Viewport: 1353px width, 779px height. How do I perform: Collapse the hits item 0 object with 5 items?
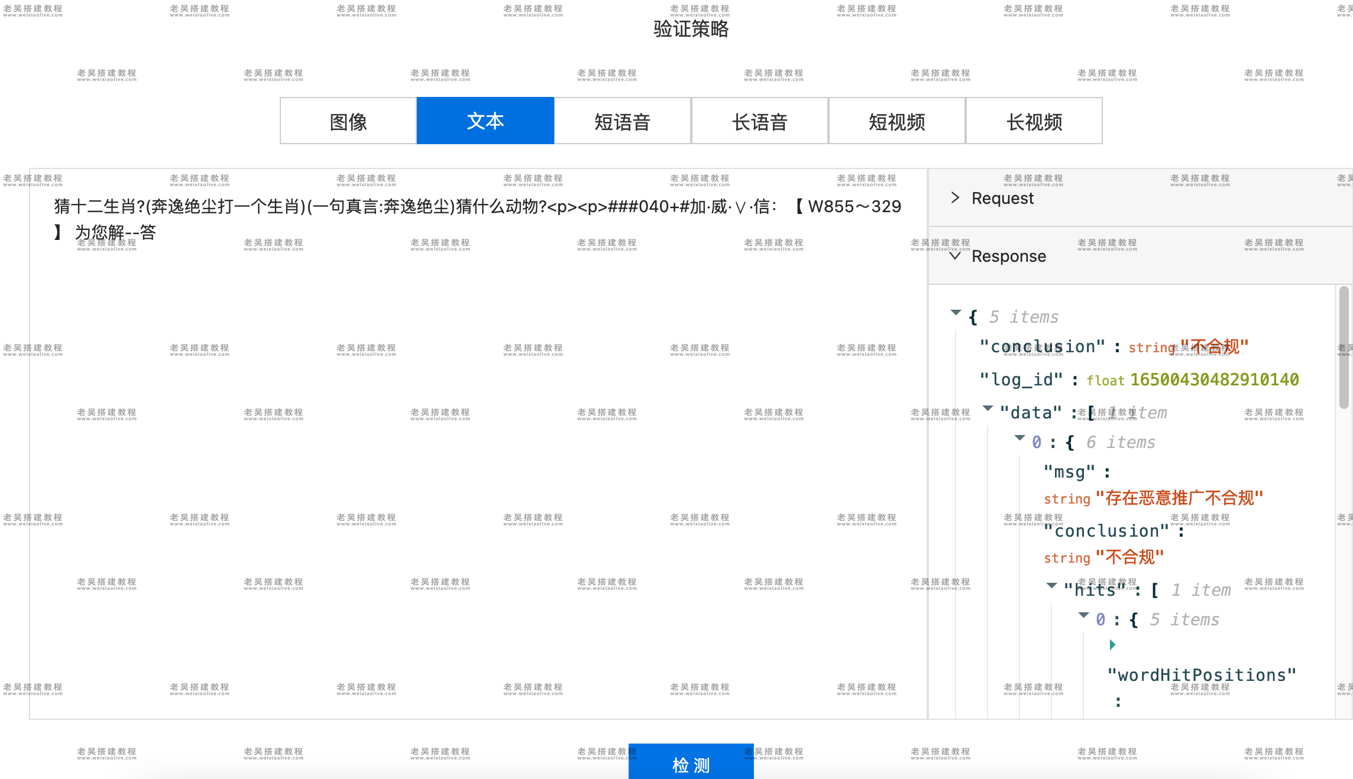click(x=1083, y=615)
